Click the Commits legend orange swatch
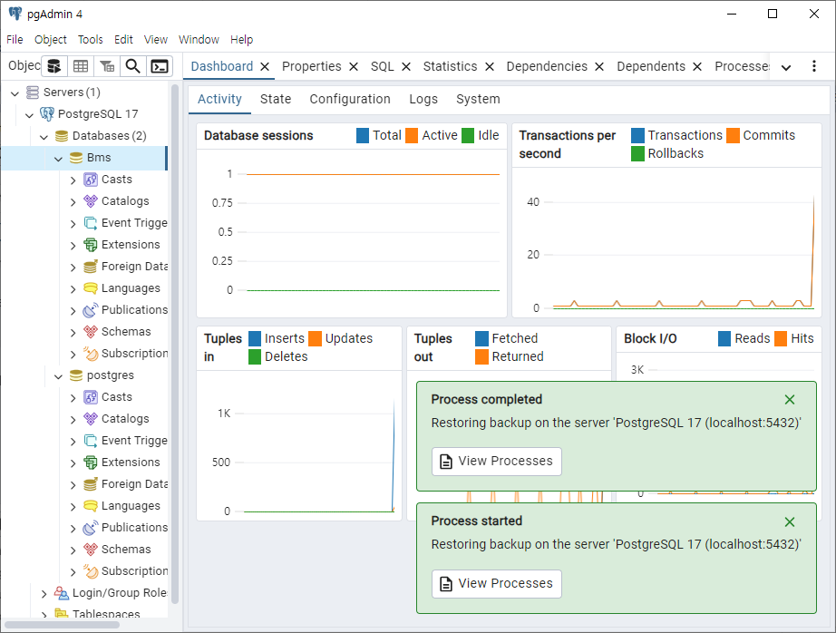 tap(734, 135)
